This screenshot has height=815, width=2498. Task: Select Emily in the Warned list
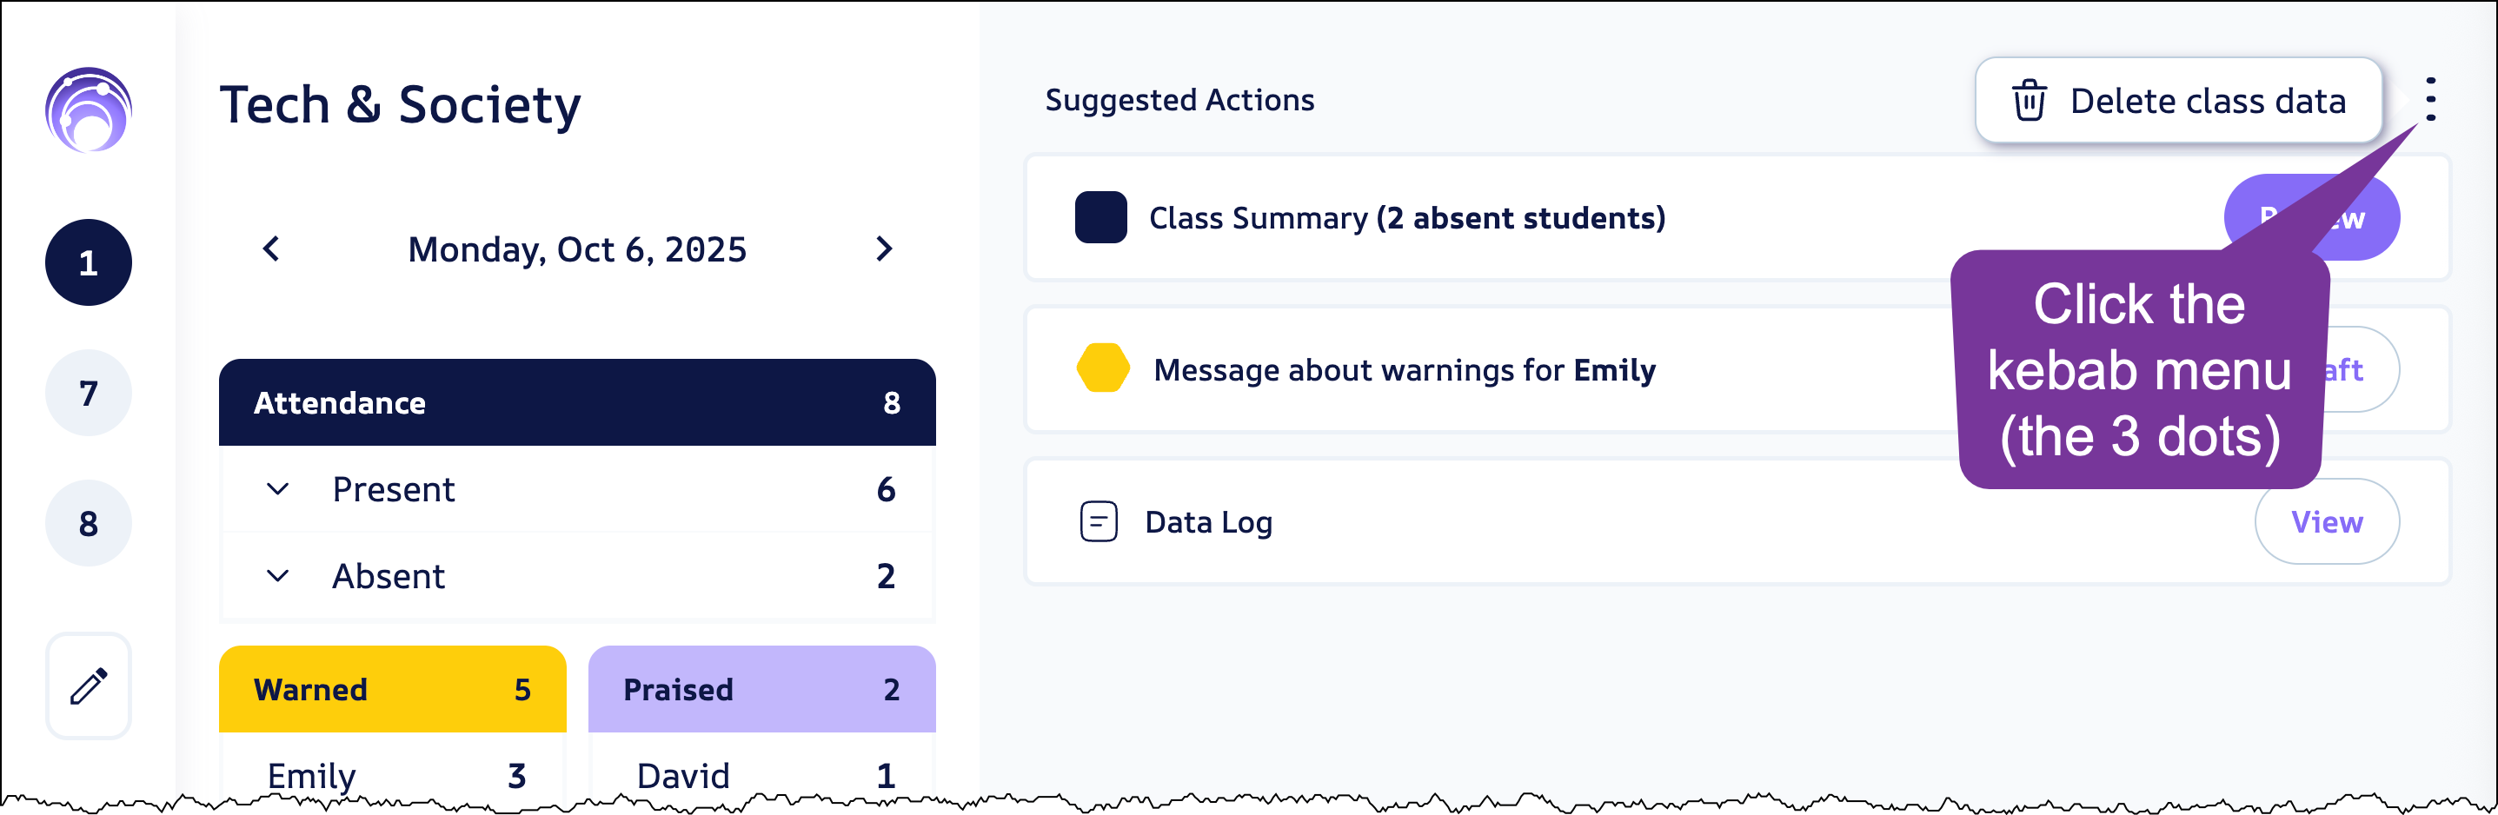pyautogui.click(x=312, y=774)
